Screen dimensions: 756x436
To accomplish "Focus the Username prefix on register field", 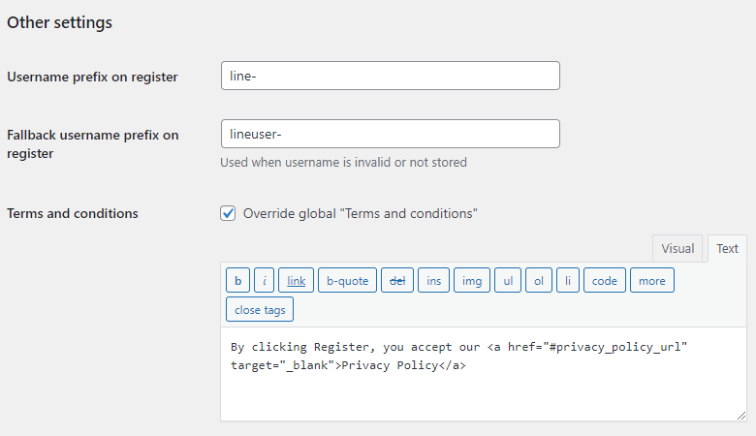I will (x=390, y=77).
